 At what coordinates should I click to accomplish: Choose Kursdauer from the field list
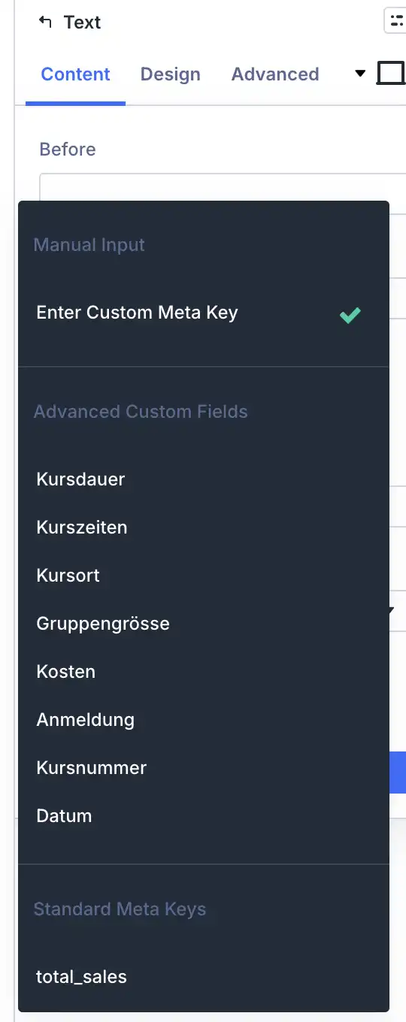click(x=204, y=479)
